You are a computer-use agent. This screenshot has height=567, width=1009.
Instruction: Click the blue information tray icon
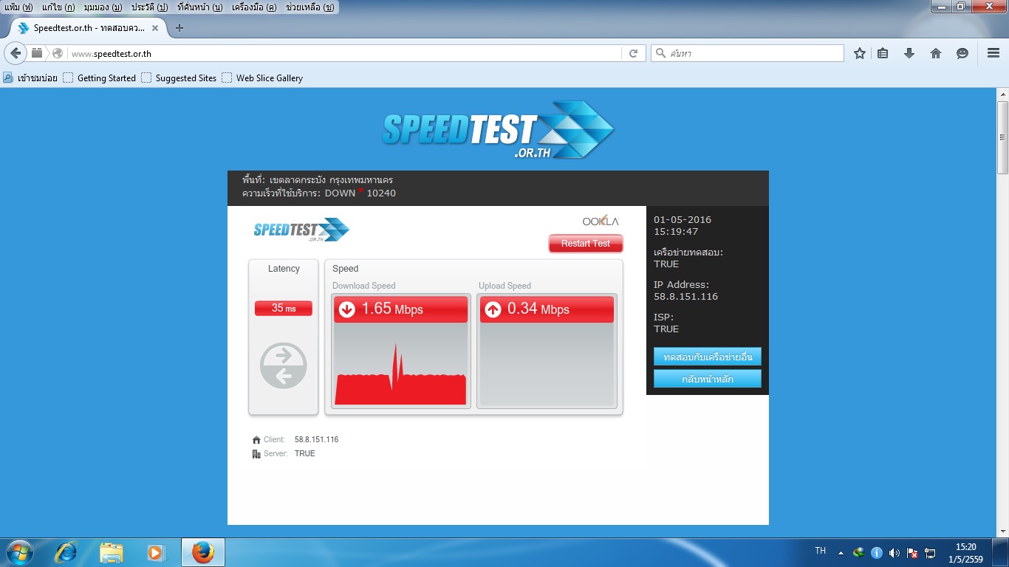[x=877, y=552]
